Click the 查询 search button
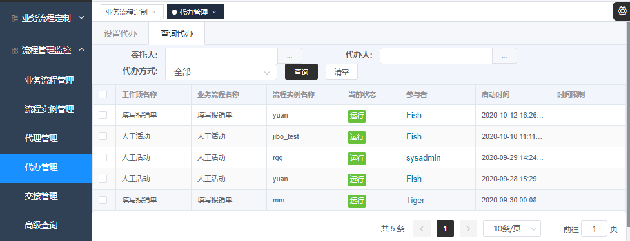 [301, 72]
